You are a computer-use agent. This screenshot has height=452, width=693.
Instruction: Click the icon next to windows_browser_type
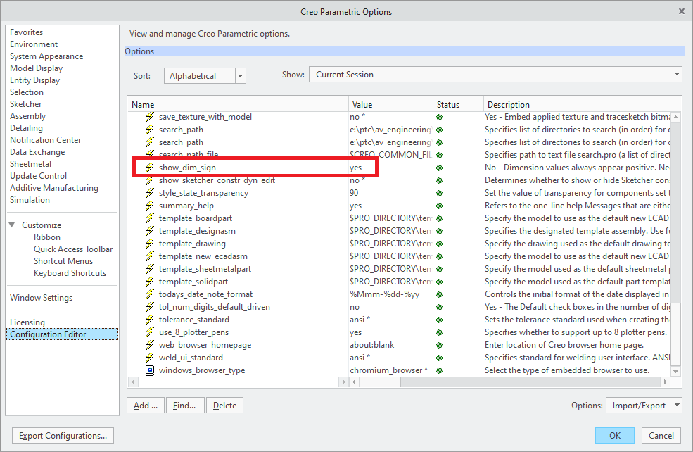[x=149, y=370]
